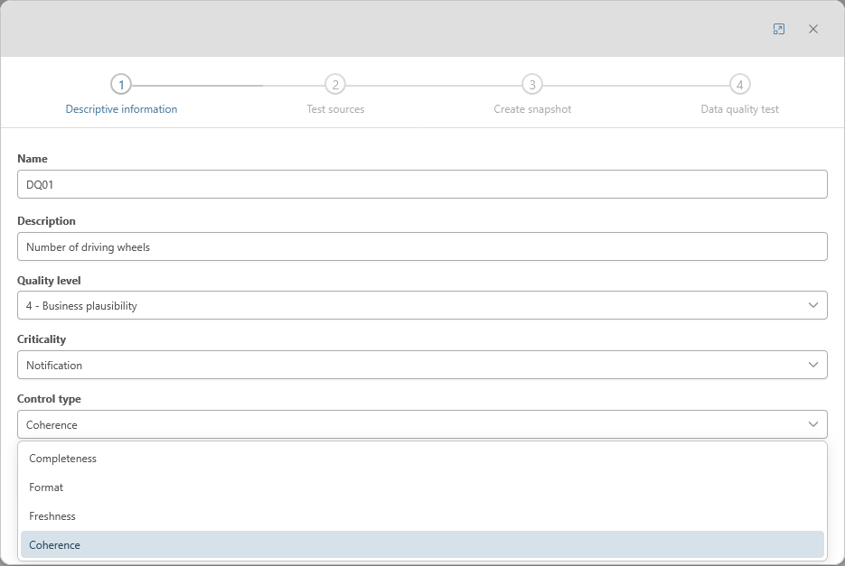Select step 4 circle icon

pos(739,85)
